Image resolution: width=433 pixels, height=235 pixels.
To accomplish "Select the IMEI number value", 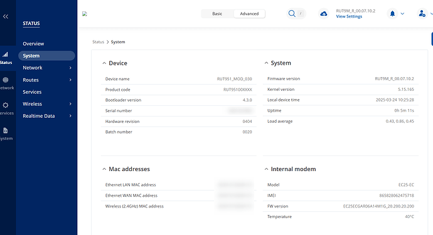I will point(397,196).
